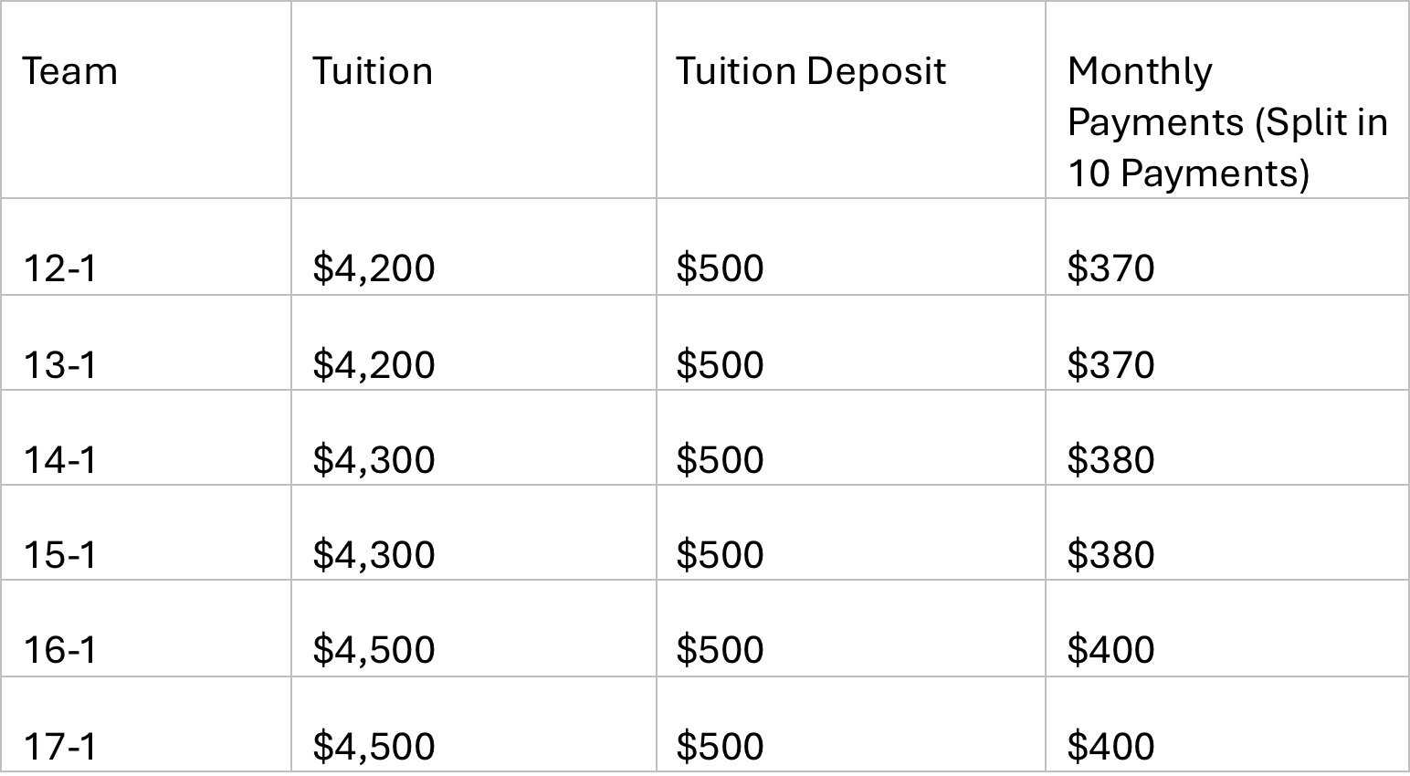Click the $500 deposit in 17-1 row
Viewport: 1410px width, 776px height.
tap(720, 747)
